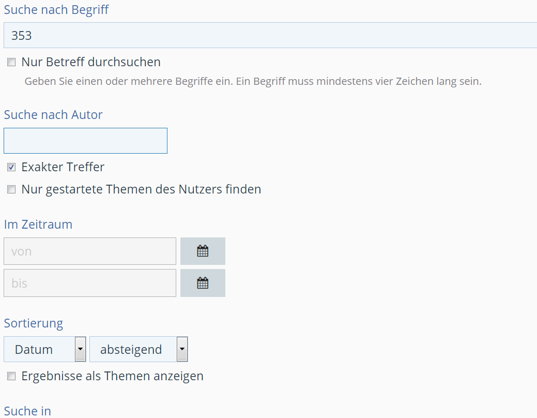The width and height of the screenshot is (537, 418).
Task: Focus the Suche nach Autor text box
Action: pos(85,141)
